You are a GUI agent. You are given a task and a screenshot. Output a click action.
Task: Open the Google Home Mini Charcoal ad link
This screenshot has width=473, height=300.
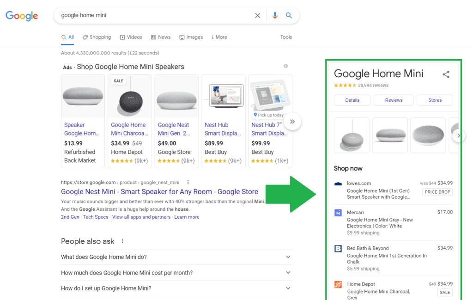pos(129,129)
